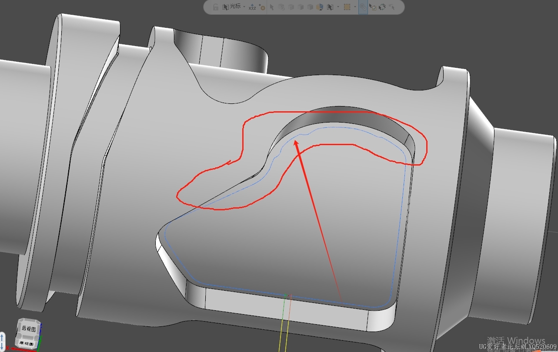Click the plain arrow pointer icon
The height and width of the screenshot is (352, 558).
(x=272, y=7)
